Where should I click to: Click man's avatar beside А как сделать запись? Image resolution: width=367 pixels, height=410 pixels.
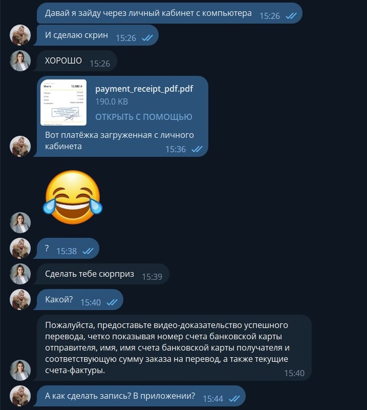pyautogui.click(x=20, y=396)
